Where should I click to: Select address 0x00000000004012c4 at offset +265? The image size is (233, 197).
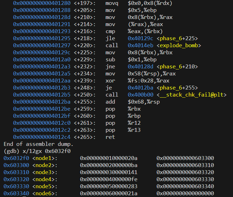tap(42, 137)
